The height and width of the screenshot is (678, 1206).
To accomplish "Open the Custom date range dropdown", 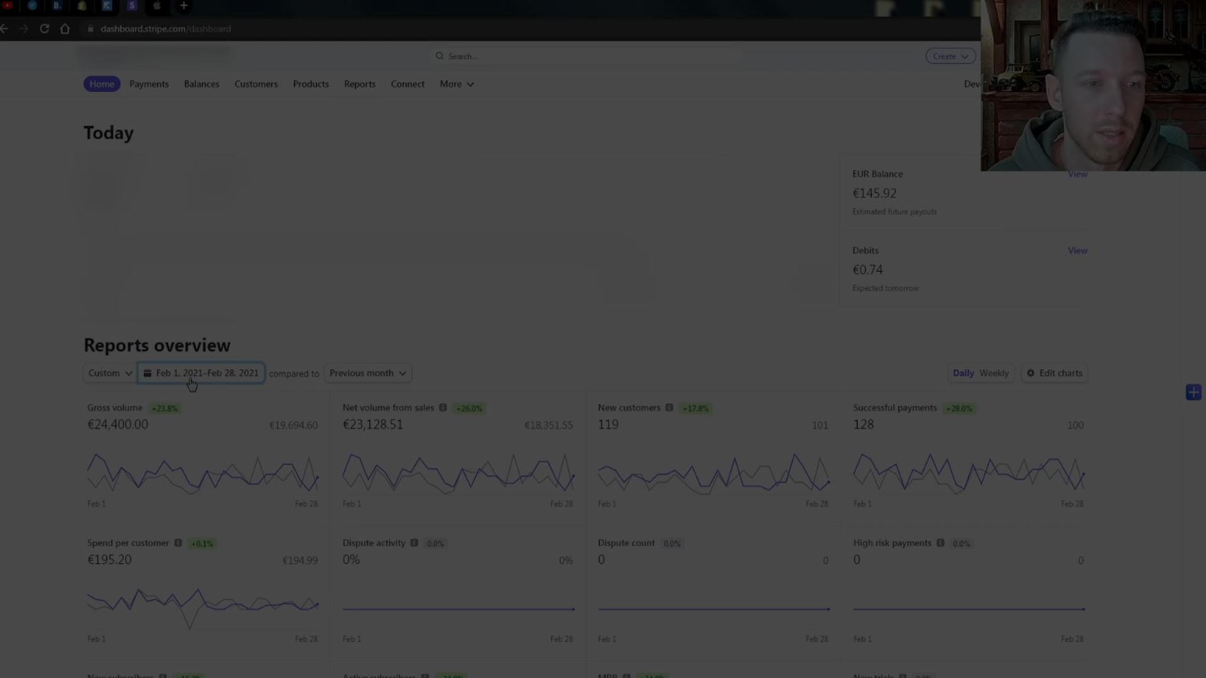I will 110,373.
